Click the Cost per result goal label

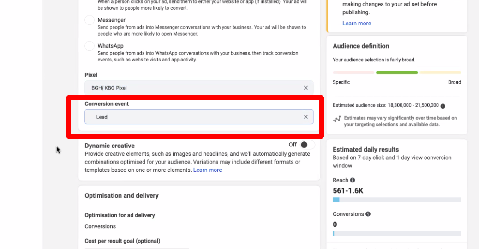(122, 241)
